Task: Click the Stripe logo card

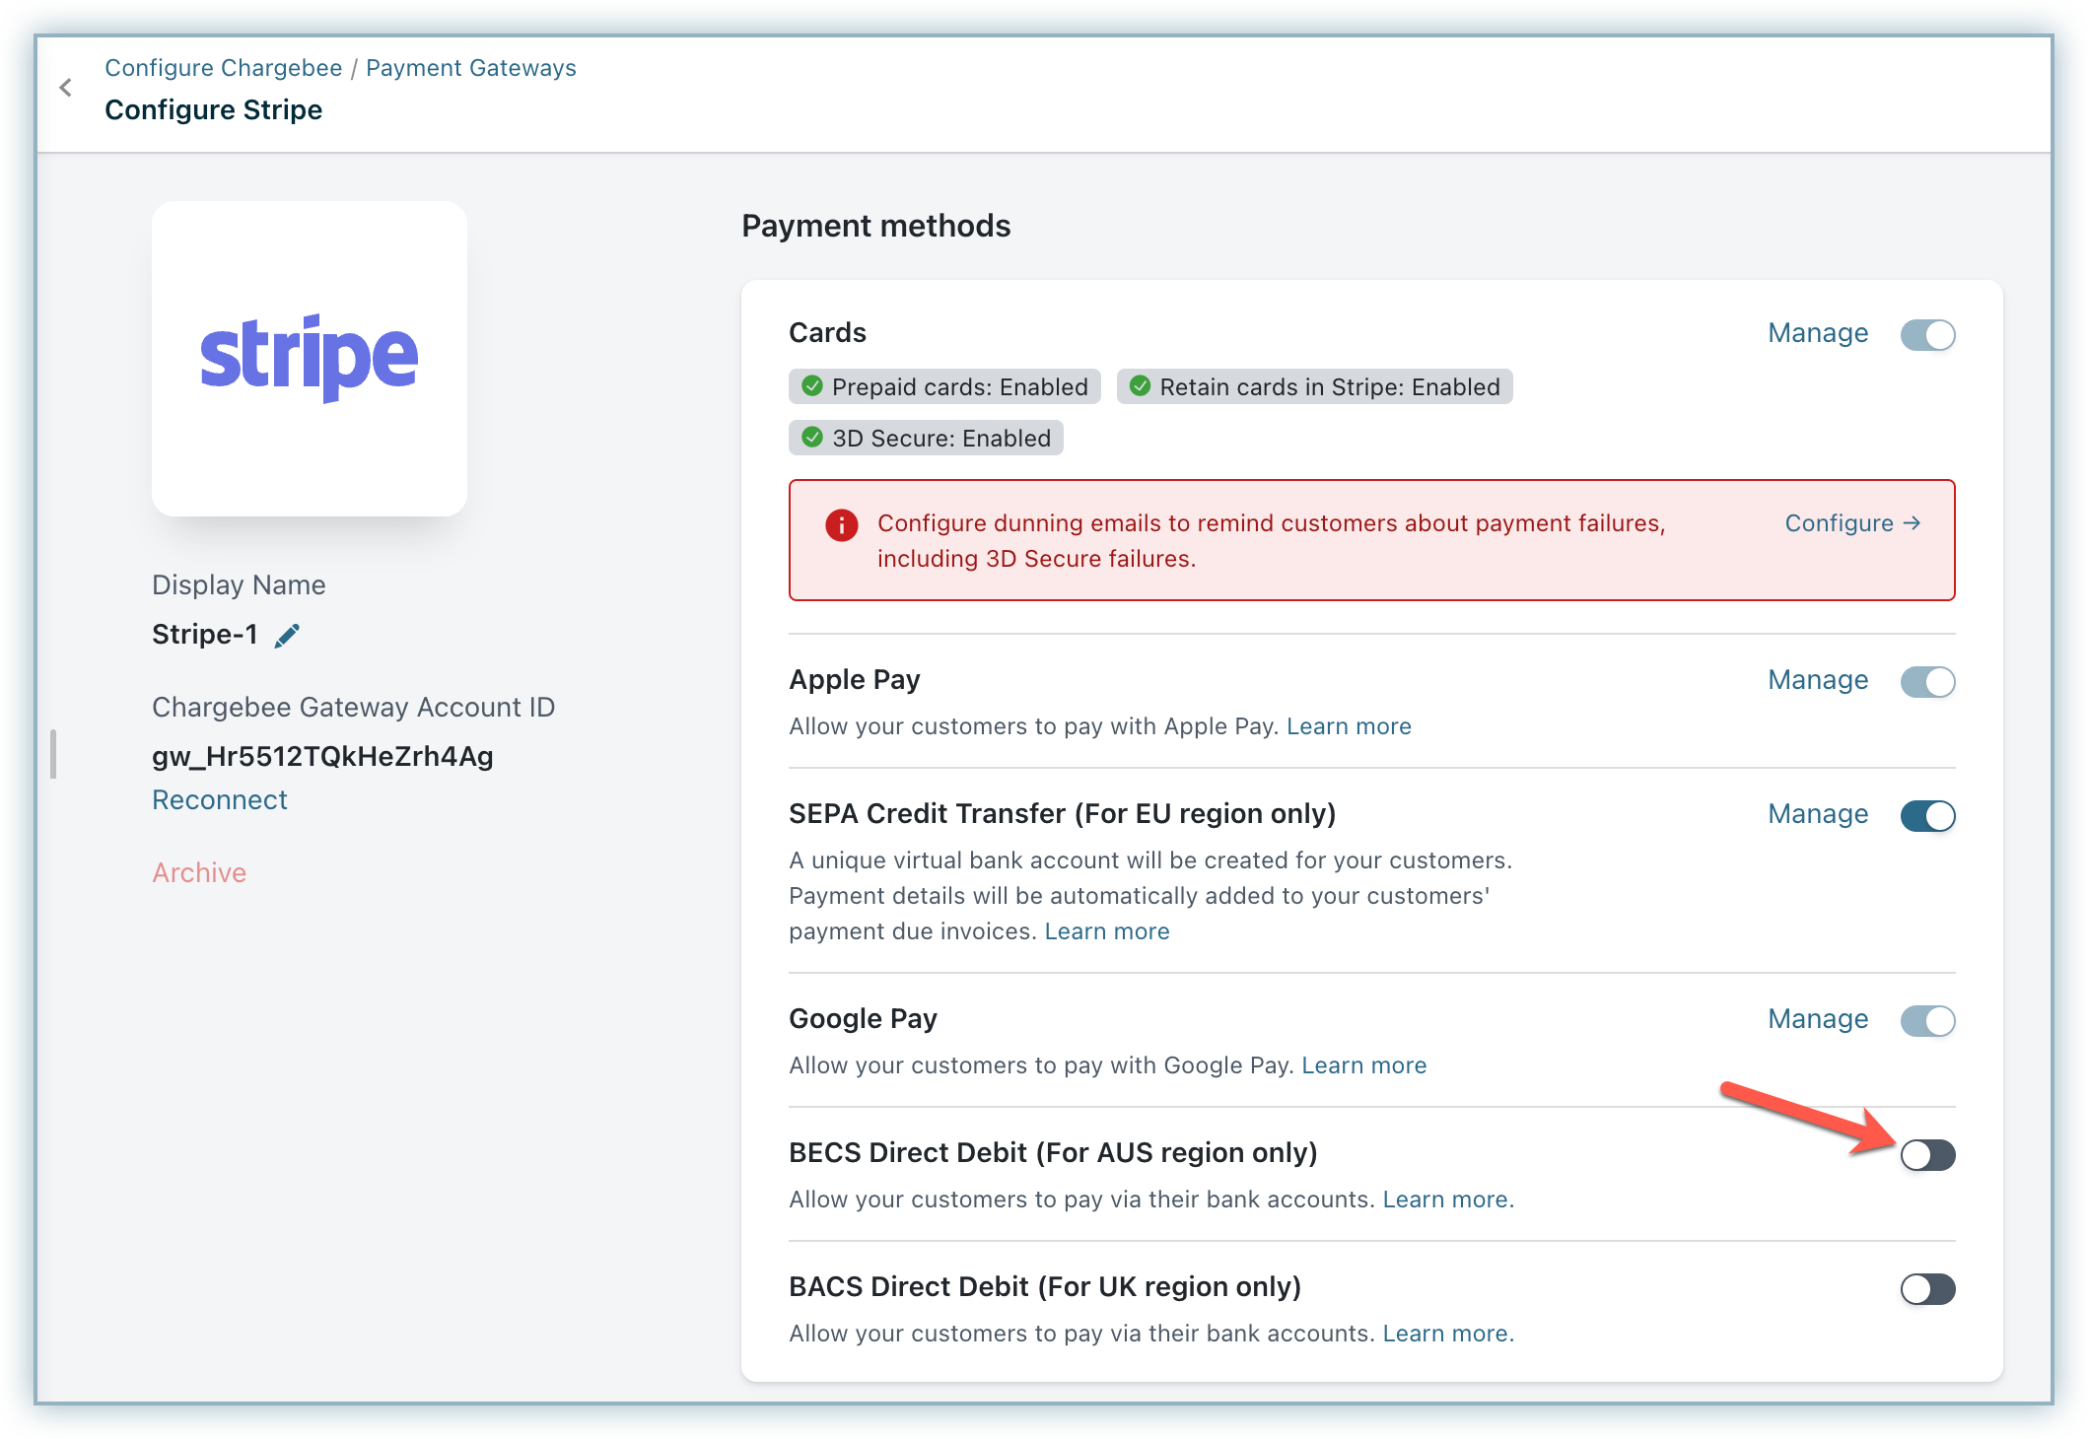Action: point(310,359)
